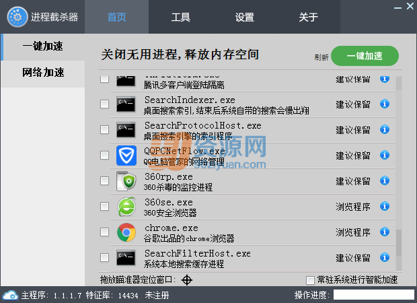The width and height of the screenshot is (417, 303).
Task: Select the SearchIndexer.exe process name
Action: tap(190, 100)
